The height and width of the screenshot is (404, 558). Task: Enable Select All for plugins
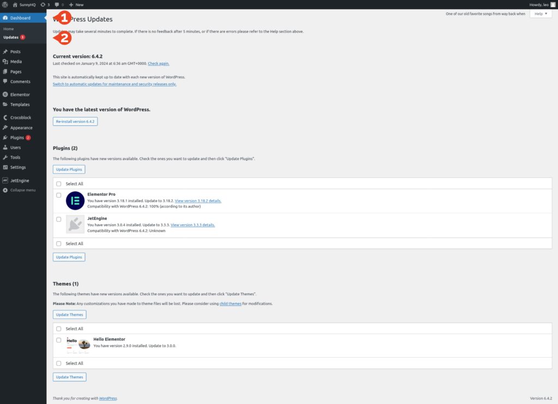click(x=59, y=184)
